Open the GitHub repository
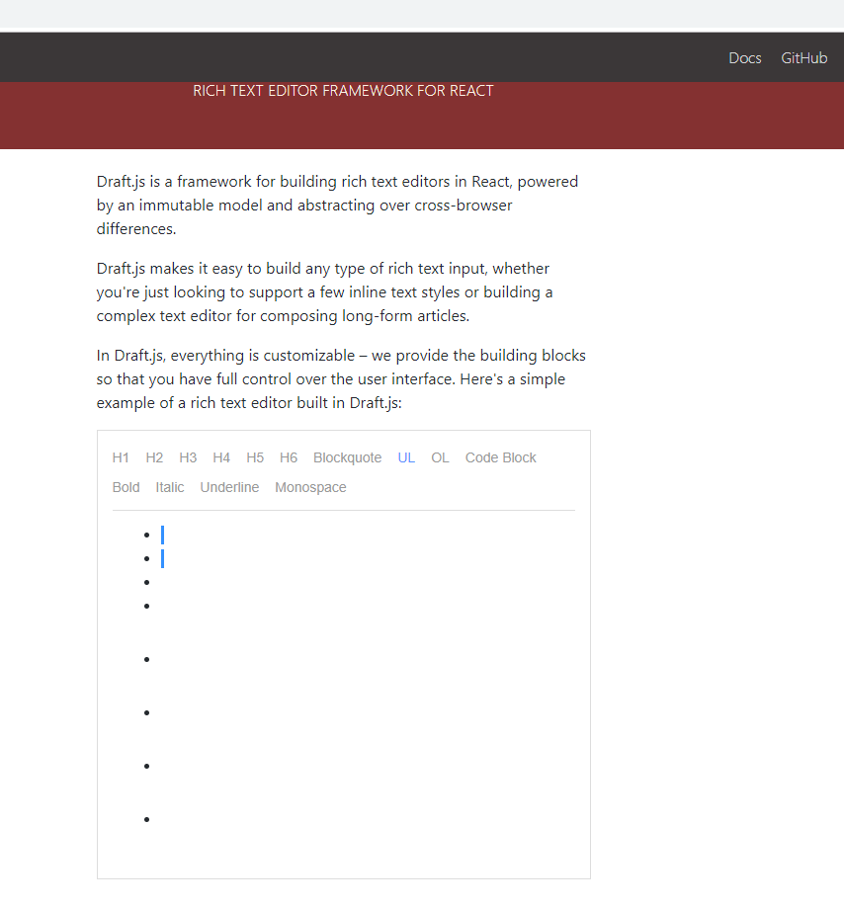The image size is (844, 908). click(803, 57)
